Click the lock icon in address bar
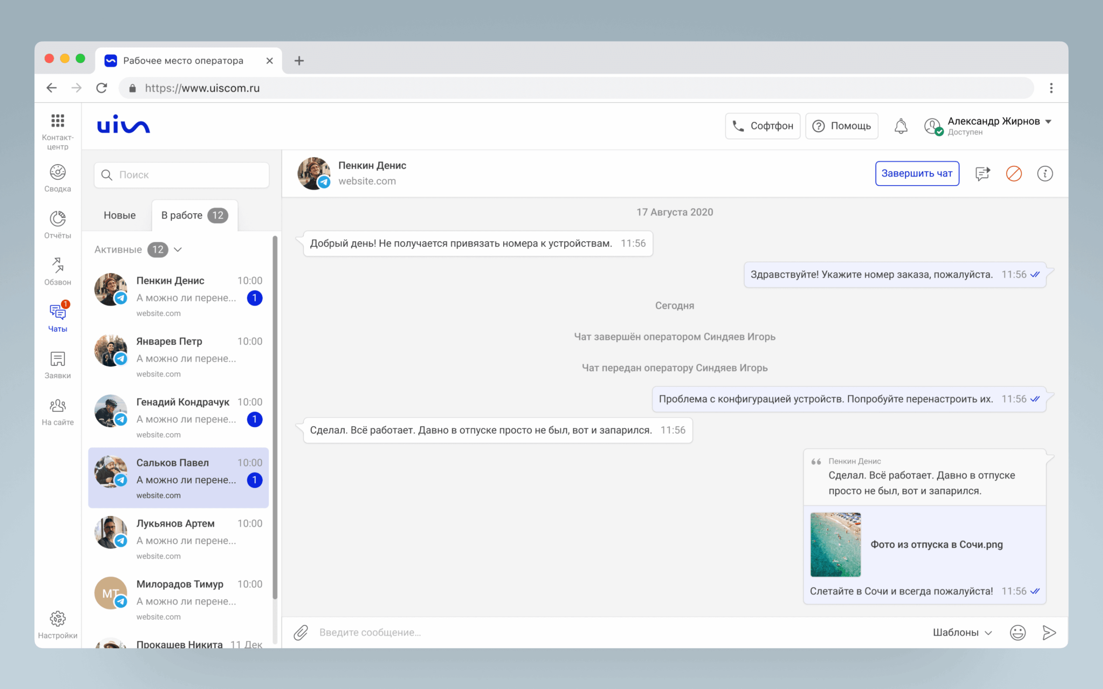 [x=132, y=88]
